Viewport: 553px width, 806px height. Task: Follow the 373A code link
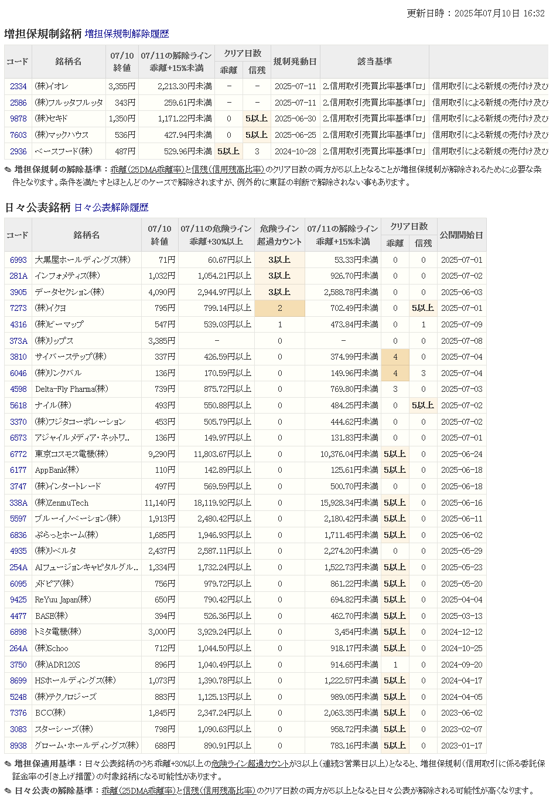(18, 341)
